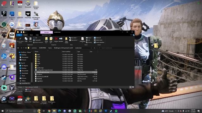Open the New item dropdown

pyautogui.click(x=73, y=38)
